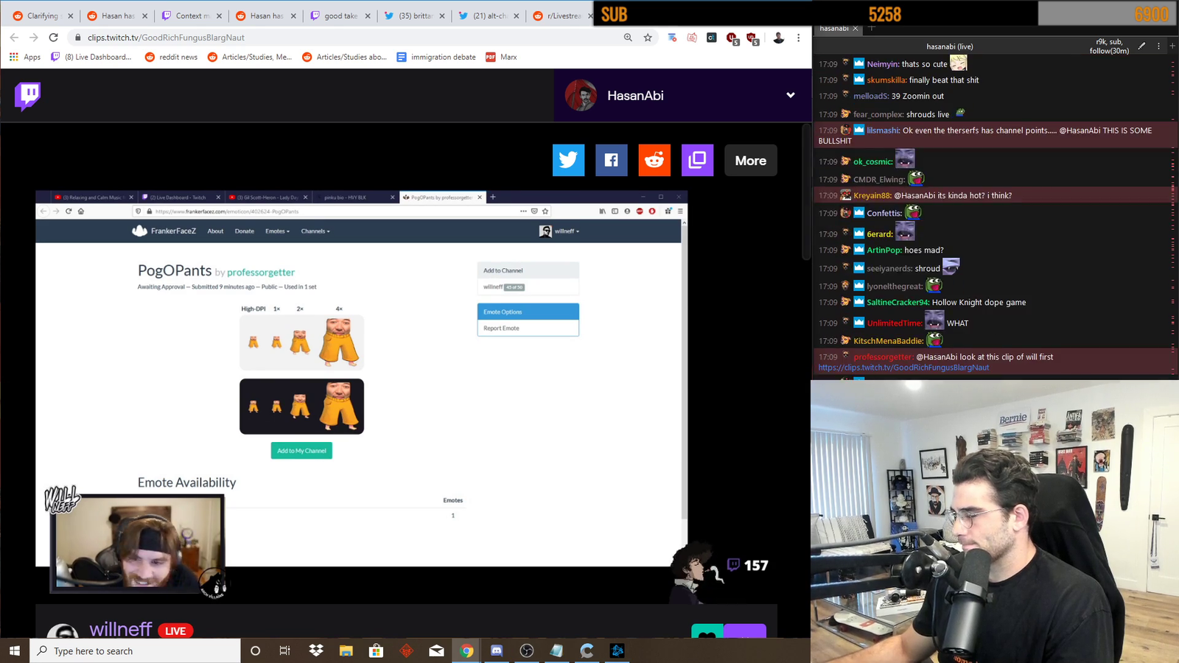
Task: Open the Mail app on the taskbar
Action: [x=436, y=650]
